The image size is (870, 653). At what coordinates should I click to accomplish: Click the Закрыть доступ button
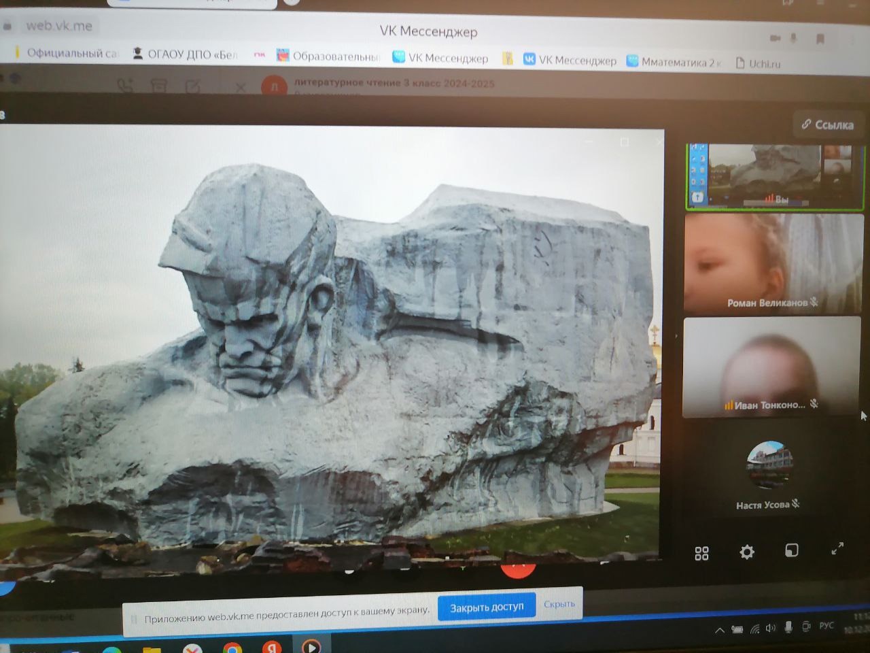point(487,607)
